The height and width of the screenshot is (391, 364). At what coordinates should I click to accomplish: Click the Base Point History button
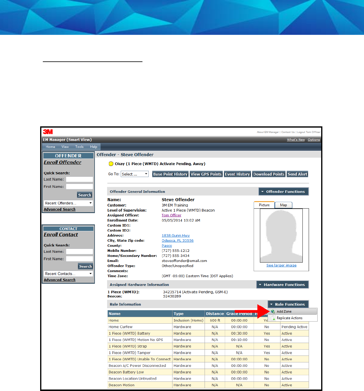170,174
